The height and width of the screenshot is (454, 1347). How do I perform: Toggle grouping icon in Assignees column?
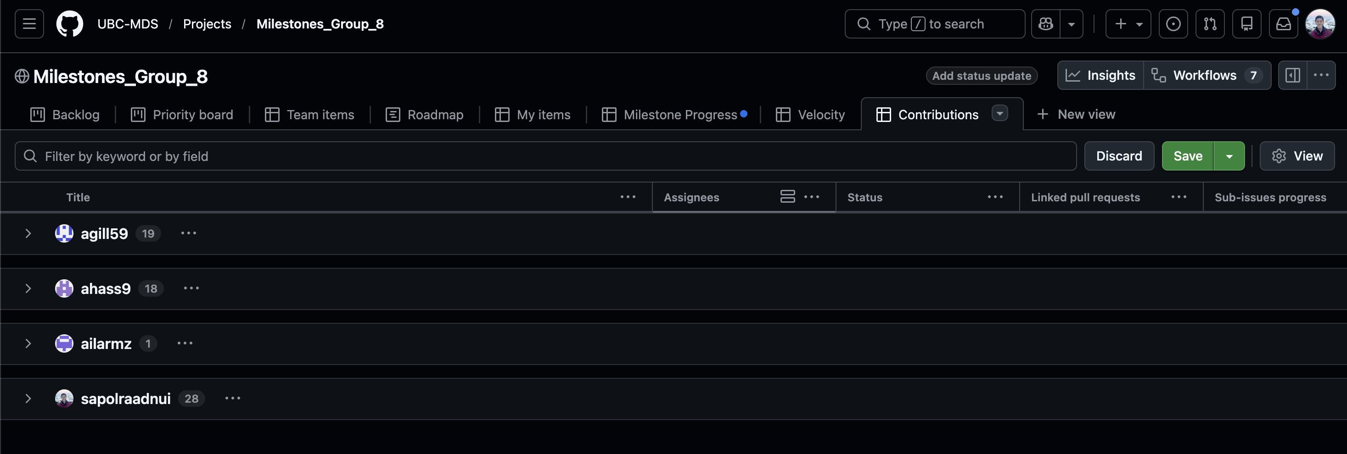click(787, 197)
